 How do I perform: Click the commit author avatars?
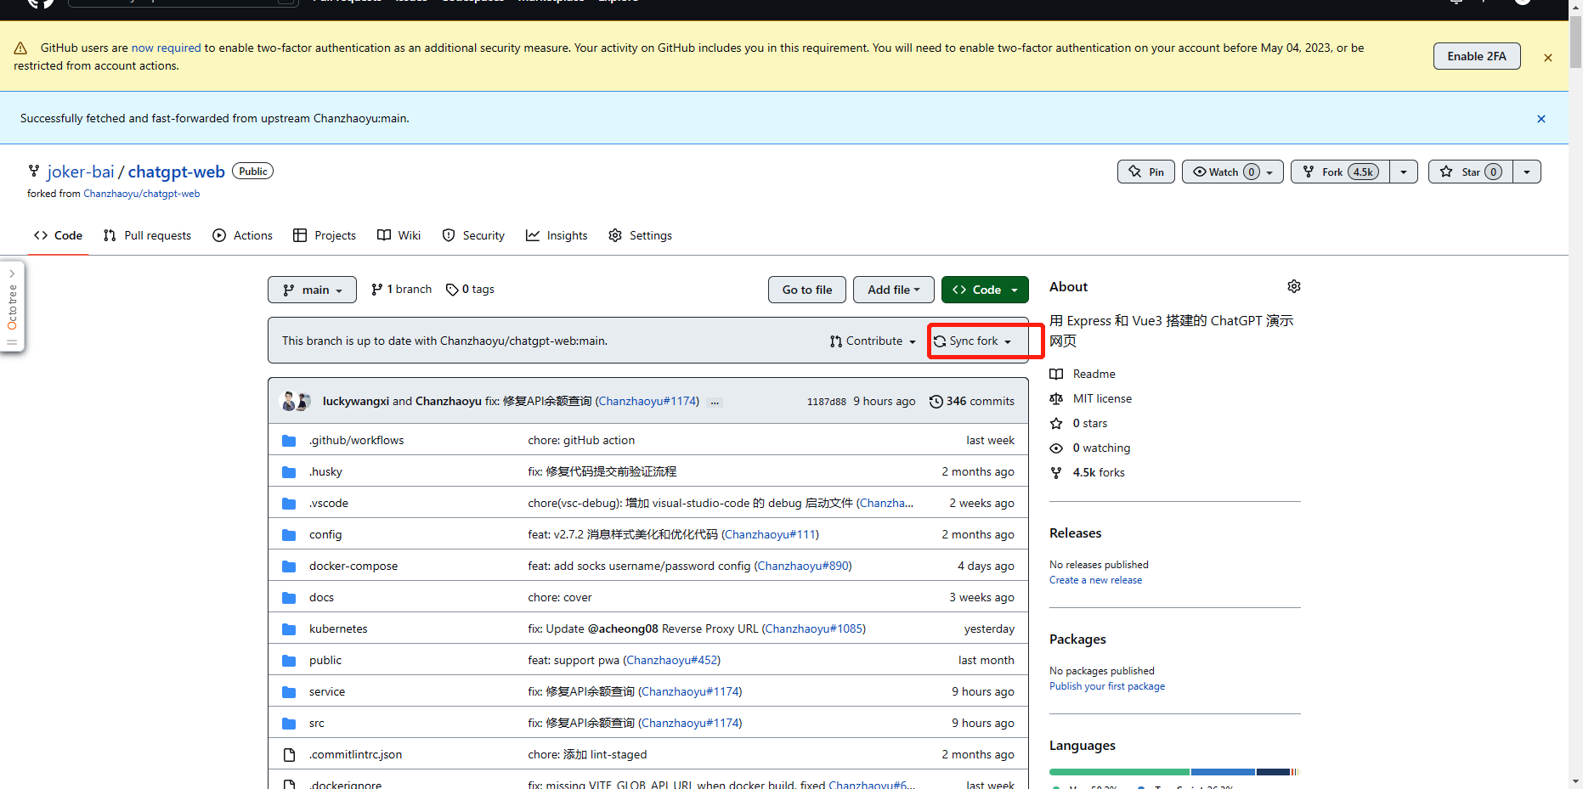[296, 401]
